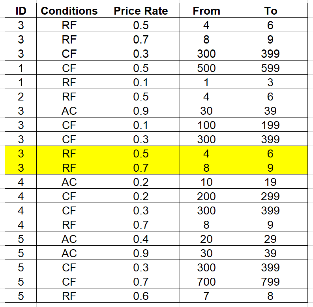The image size is (313, 307).
Task: Click the To cell showing 599
Action: (x=271, y=68)
